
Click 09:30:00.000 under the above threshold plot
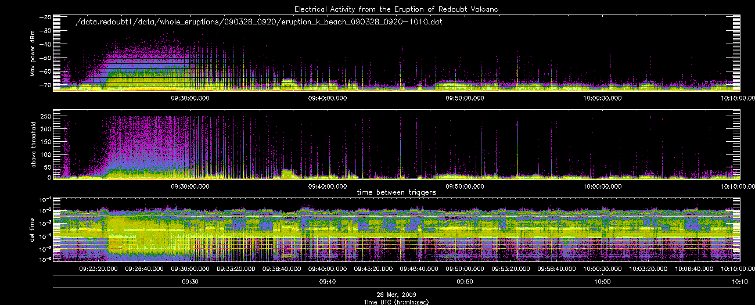coord(190,186)
